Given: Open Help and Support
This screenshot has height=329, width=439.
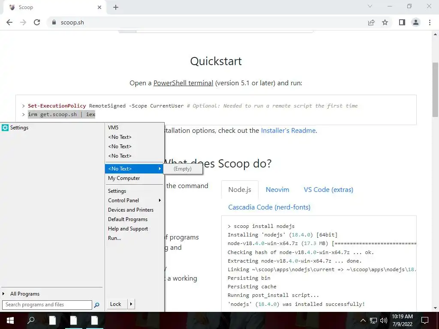Looking at the screenshot, I should (134, 229).
